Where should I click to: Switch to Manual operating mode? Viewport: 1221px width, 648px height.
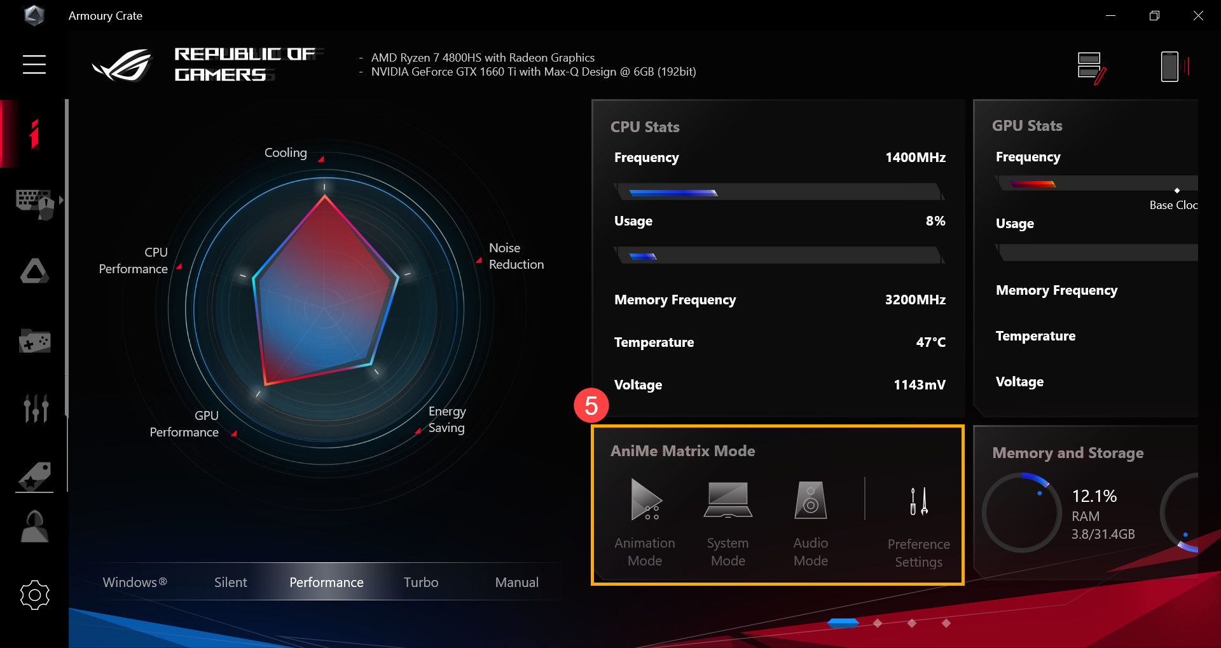pos(516,582)
